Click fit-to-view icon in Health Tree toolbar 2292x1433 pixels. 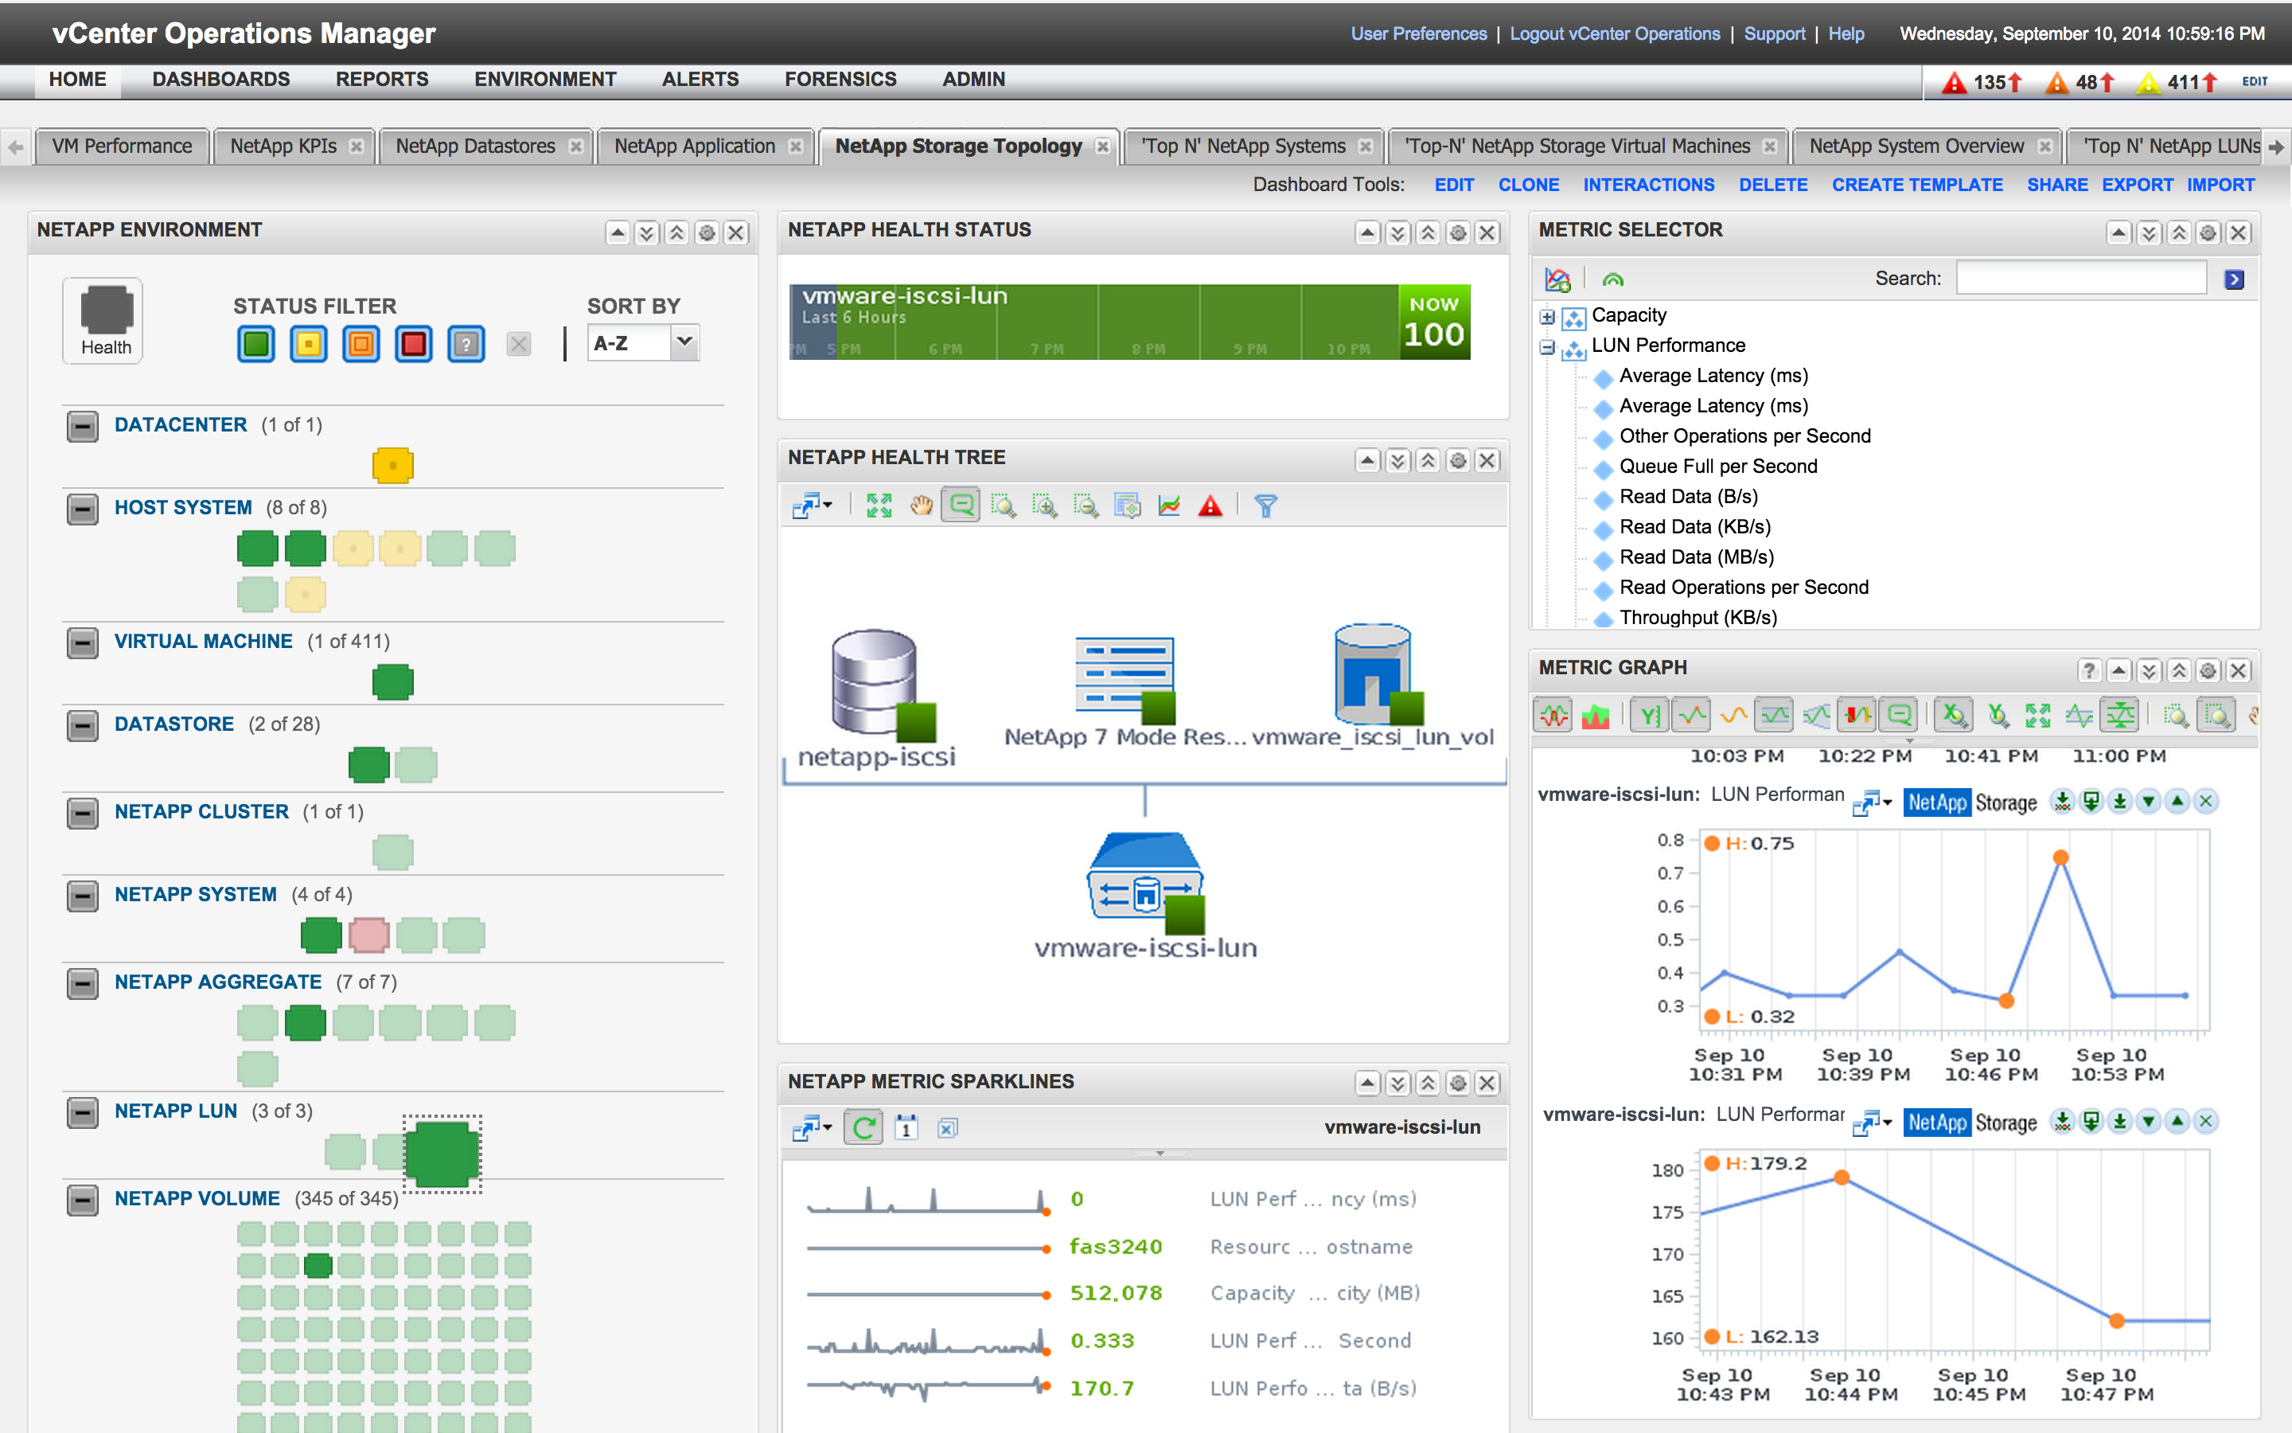[879, 506]
